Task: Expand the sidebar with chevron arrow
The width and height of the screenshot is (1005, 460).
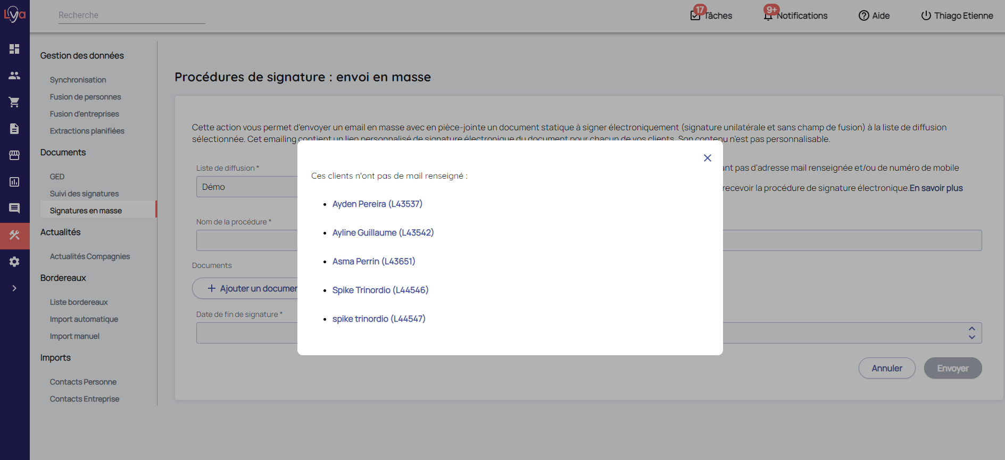Action: (14, 288)
